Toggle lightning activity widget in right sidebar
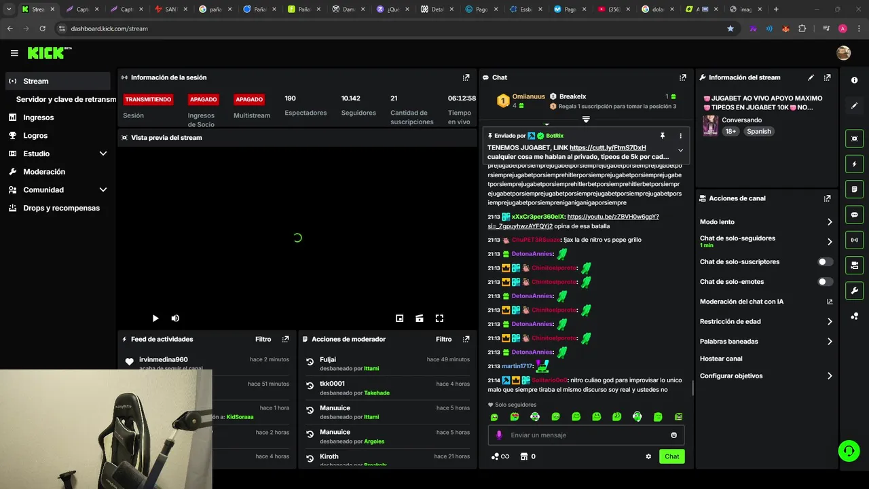Image resolution: width=869 pixels, height=489 pixels. click(x=854, y=164)
